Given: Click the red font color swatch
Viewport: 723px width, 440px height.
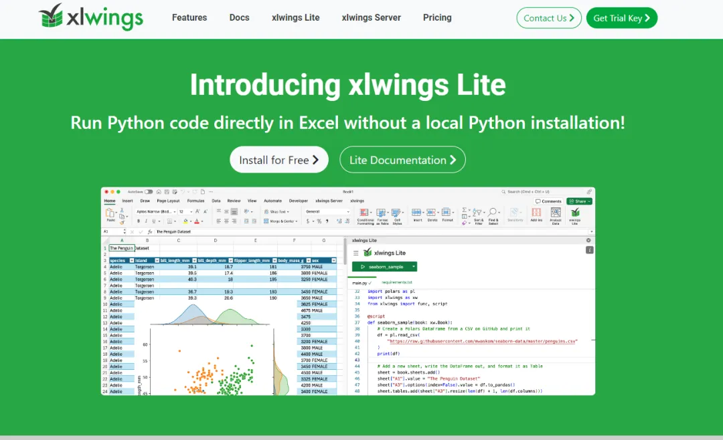Looking at the screenshot, I should (197, 221).
